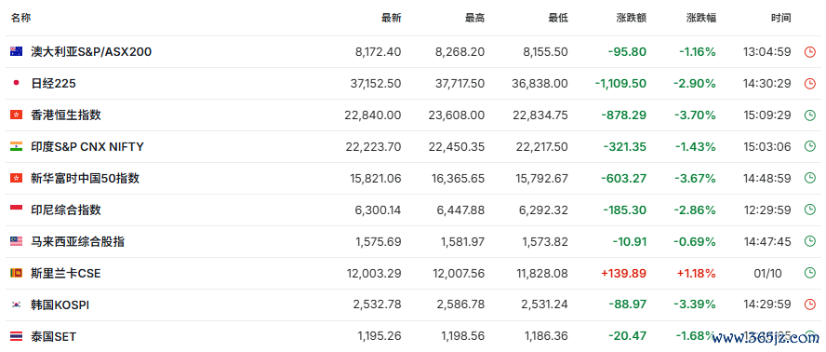Click the +1.18% change value for 斯里兰卡CSE
Image resolution: width=826 pixels, height=352 pixels.
point(695,274)
